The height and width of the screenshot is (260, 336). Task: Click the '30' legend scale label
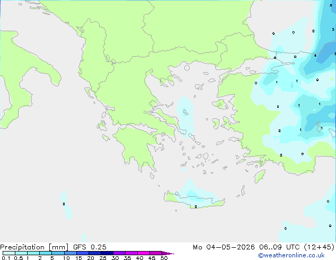[x=115, y=258]
